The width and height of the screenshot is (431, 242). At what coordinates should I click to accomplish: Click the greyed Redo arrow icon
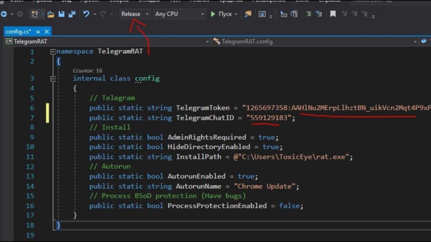(103, 14)
